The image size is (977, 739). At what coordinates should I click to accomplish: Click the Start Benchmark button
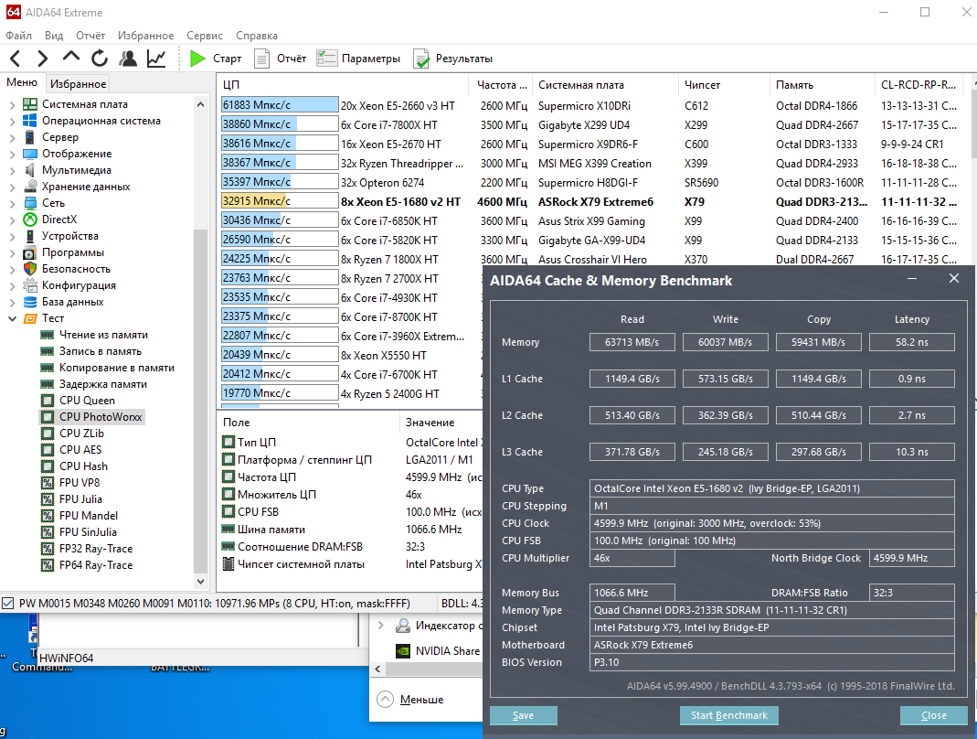(729, 715)
